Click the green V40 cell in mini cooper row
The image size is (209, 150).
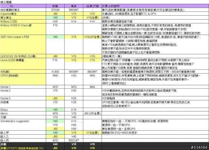click(55, 37)
